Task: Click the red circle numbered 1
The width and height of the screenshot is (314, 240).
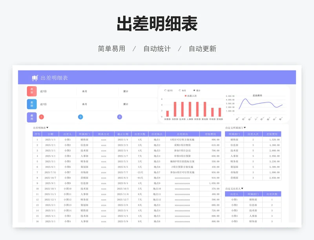Action: coord(42,117)
